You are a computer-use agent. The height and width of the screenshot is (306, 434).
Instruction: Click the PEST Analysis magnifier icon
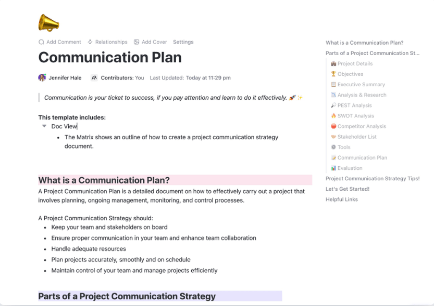[333, 105]
